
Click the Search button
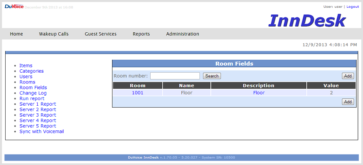212,76
